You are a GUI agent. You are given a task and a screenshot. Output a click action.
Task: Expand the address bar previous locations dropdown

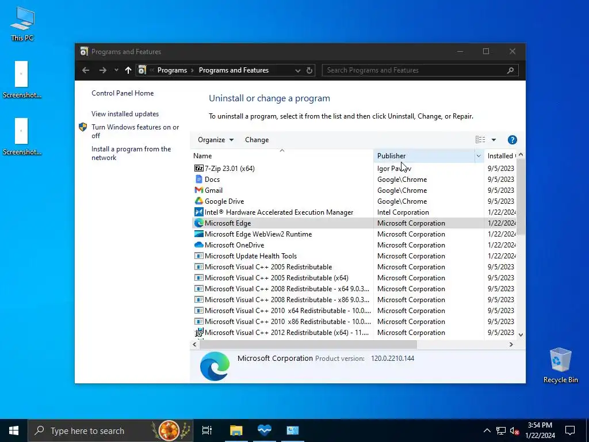pyautogui.click(x=297, y=70)
